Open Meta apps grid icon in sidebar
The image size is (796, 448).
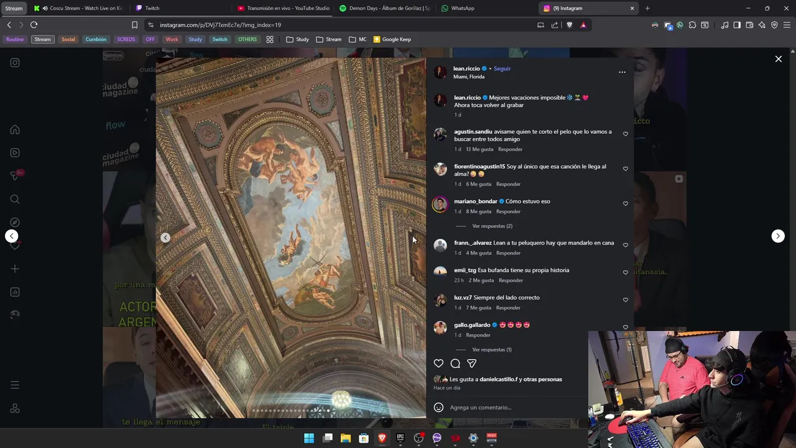[x=15, y=409]
